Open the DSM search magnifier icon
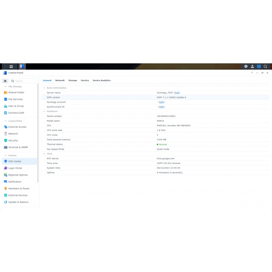 pos(265,66)
